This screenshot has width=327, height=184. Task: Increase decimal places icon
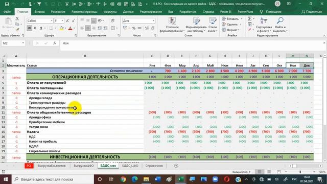147,28
